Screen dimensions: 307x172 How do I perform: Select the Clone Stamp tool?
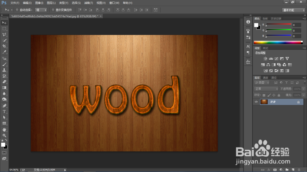click(4, 70)
